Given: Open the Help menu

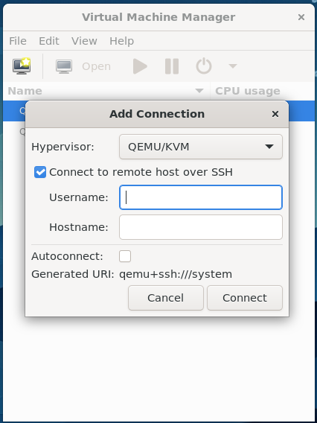Looking at the screenshot, I should click(121, 41).
